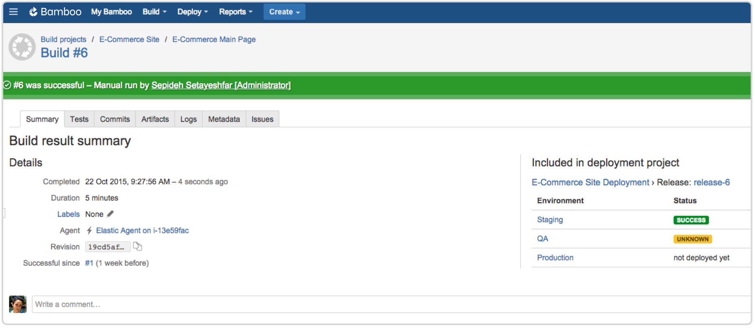Click the build plan avatar icon
755x328 pixels.
pos(22,47)
